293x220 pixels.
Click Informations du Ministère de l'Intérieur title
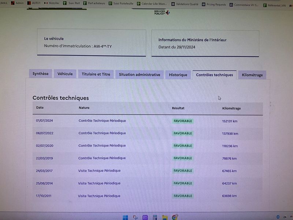tap(192, 40)
